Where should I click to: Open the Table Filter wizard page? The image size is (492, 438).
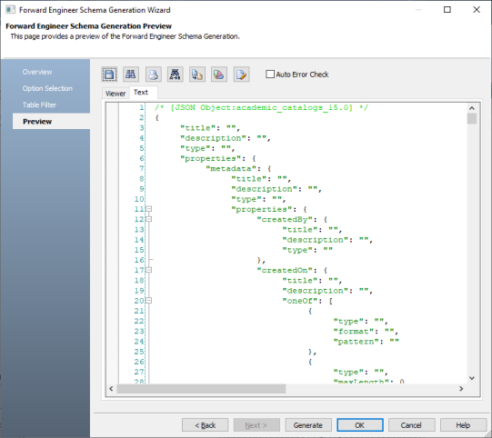click(39, 105)
